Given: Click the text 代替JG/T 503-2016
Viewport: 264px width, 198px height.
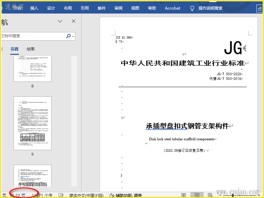Looking at the screenshot, I should pyautogui.click(x=225, y=79).
